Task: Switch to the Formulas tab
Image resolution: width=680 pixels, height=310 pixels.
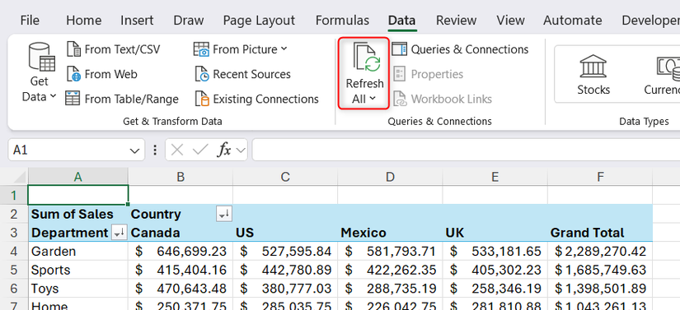Action: [x=342, y=21]
